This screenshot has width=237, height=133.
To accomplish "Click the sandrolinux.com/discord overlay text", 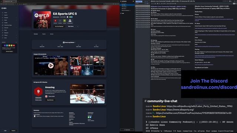I will [x=209, y=87].
